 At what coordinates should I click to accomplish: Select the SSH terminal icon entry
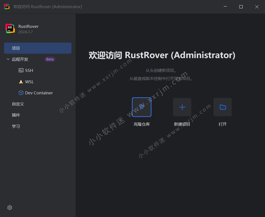tap(21, 70)
